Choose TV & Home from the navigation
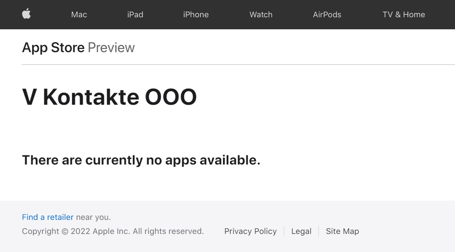 coord(403,14)
